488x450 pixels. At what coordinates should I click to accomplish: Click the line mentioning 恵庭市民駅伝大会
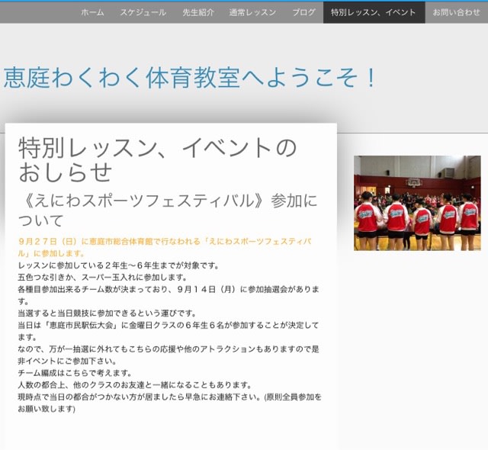[x=169, y=331]
